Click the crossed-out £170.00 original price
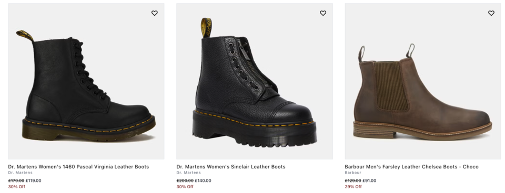This screenshot has height=193, width=505. (x=16, y=180)
